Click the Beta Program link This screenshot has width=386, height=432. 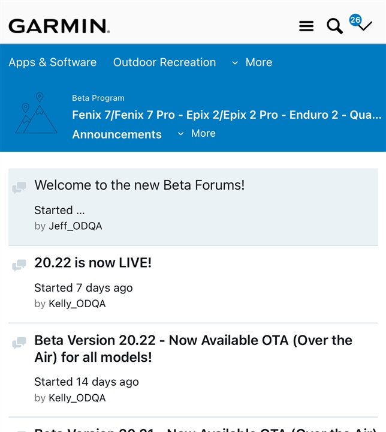98,98
